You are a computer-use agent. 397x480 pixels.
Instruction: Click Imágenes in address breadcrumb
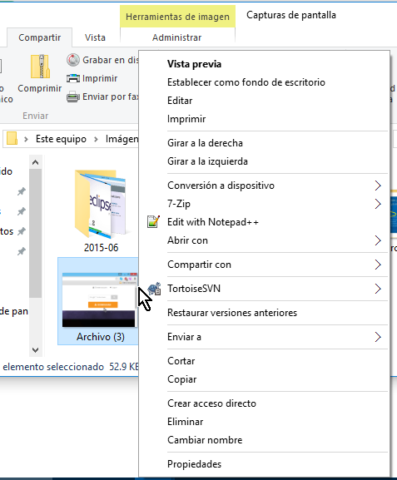[x=122, y=139]
